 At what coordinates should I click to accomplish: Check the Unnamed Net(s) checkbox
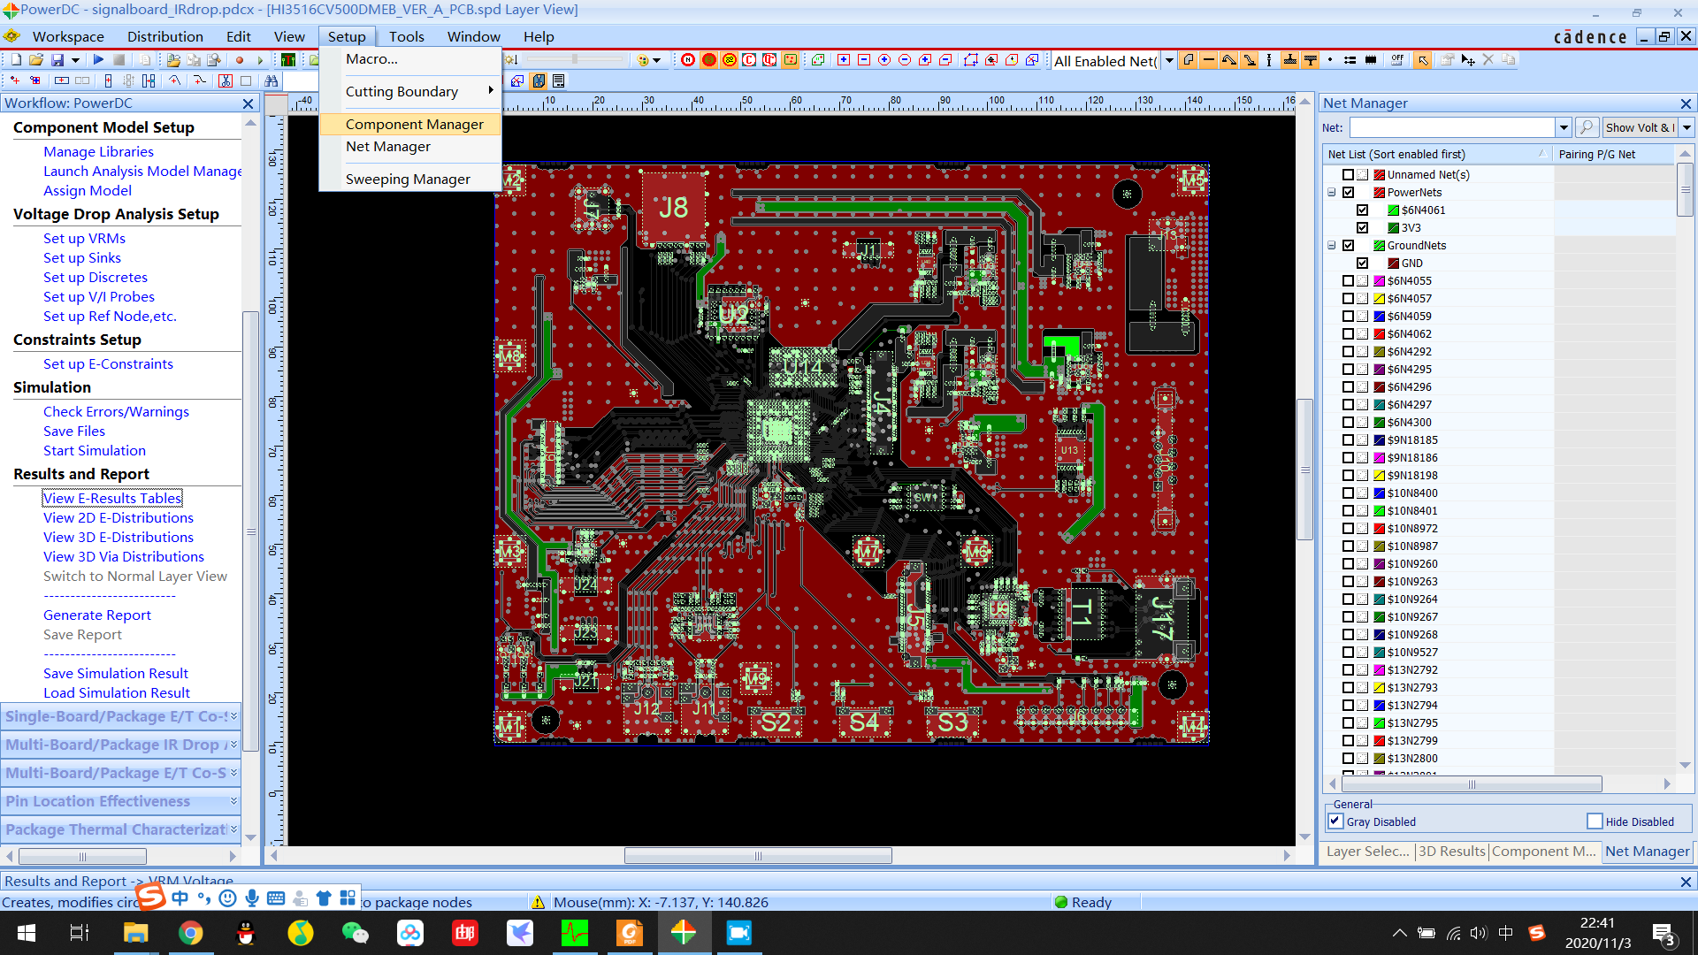tap(1349, 174)
